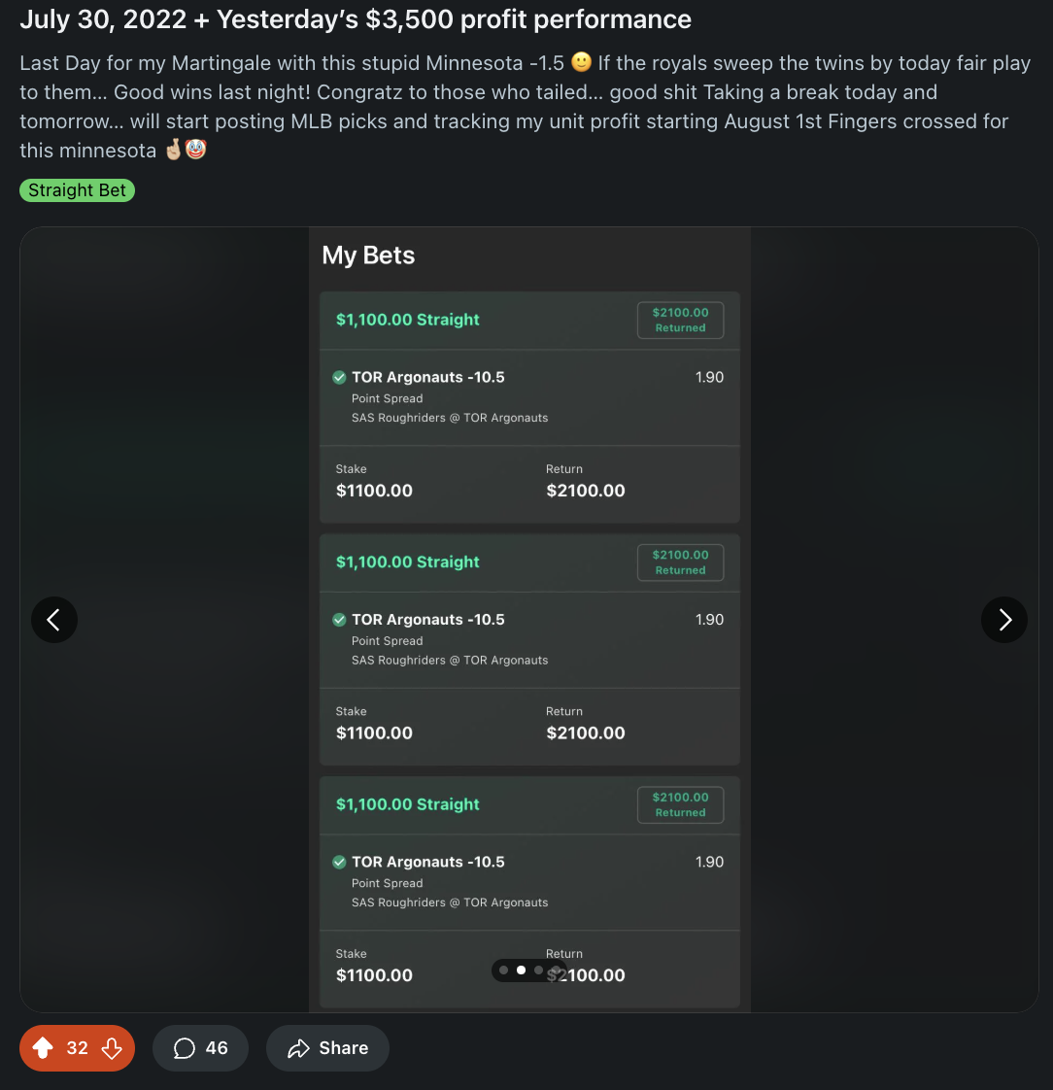The width and height of the screenshot is (1053, 1090).
Task: Go to previous image with left chevron
Action: click(x=54, y=620)
